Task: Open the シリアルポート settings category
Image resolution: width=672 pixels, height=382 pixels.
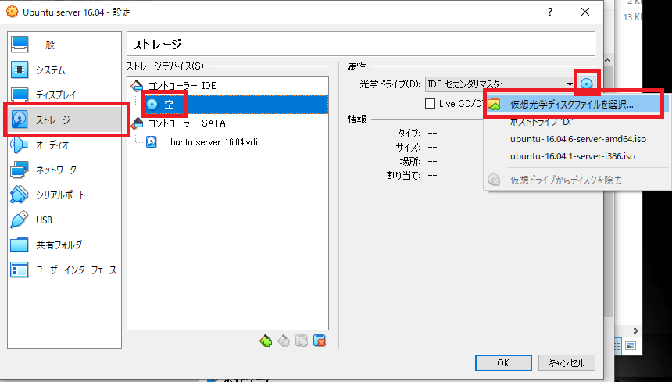Action: [64, 195]
